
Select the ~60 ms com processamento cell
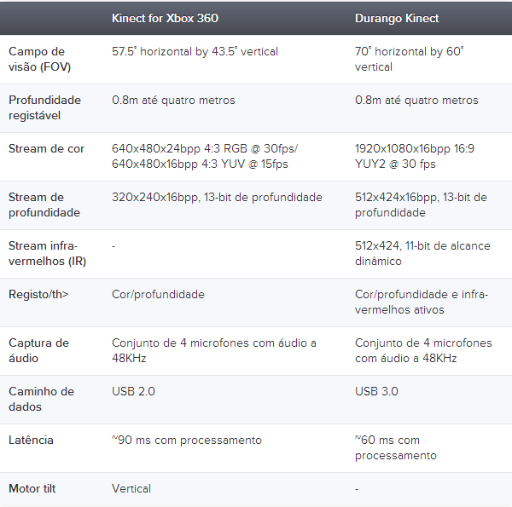396,447
